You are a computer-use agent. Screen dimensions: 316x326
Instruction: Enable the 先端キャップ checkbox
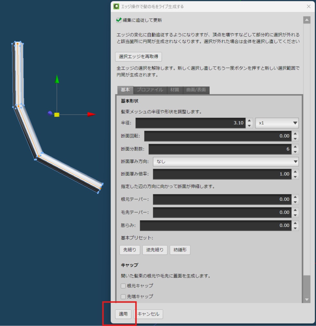click(123, 296)
